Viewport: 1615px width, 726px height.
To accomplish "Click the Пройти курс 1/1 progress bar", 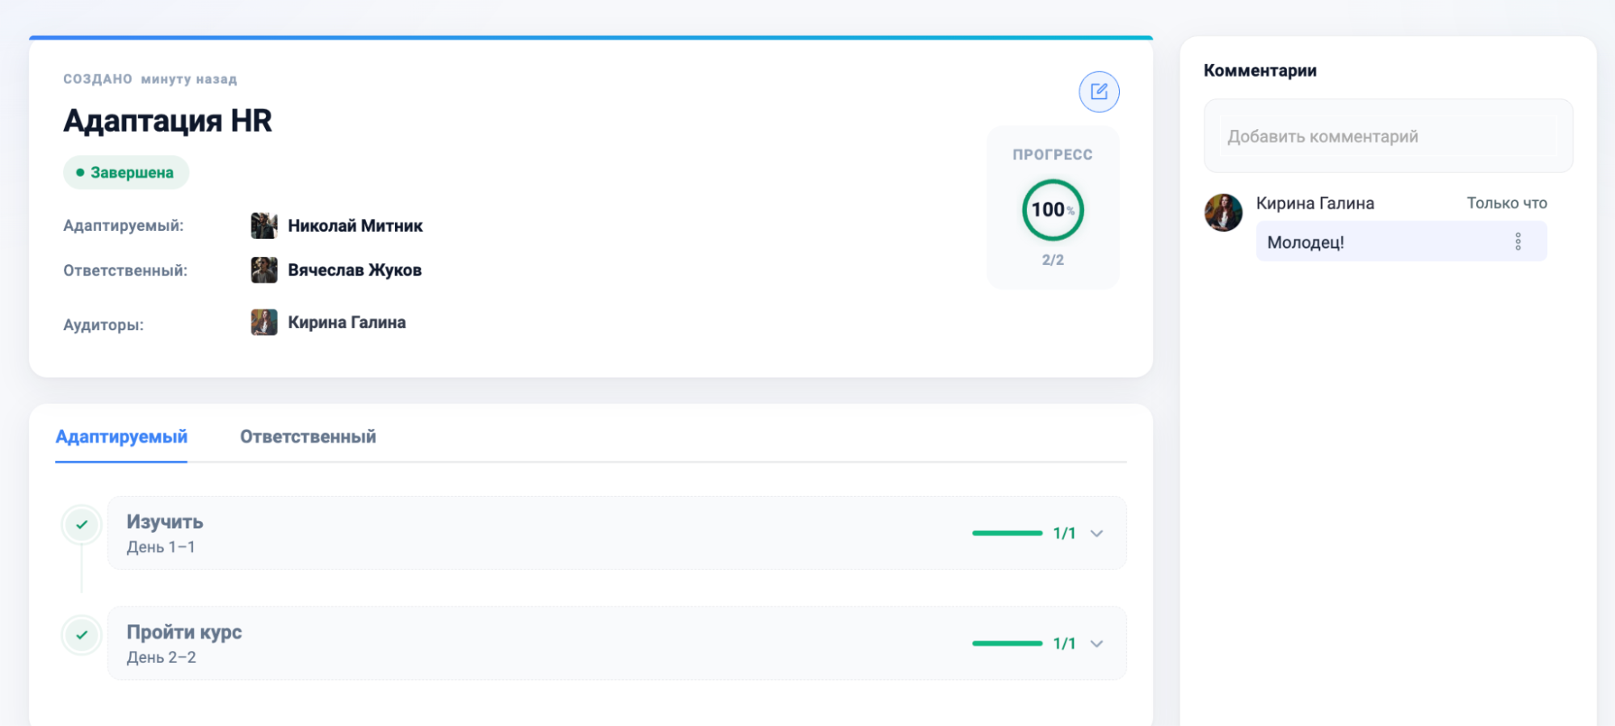I will pos(1007,644).
